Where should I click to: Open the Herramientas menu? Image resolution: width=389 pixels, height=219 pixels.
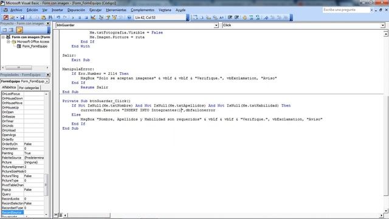point(116,10)
